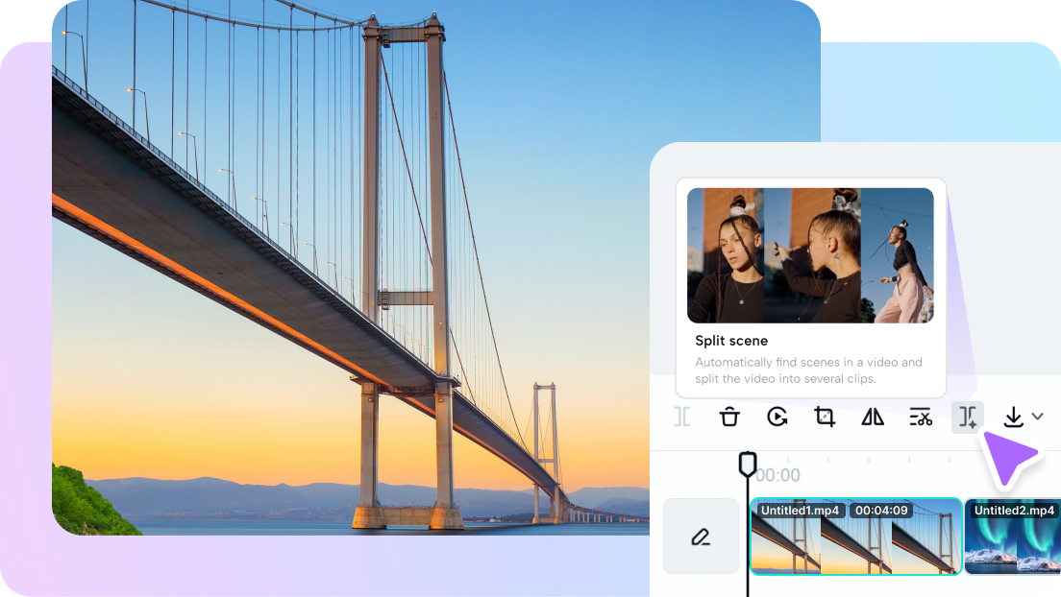Click the 00:04:09 duration label

point(881,511)
